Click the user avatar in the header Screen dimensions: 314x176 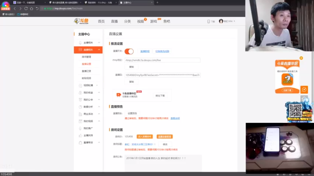pos(221,21)
